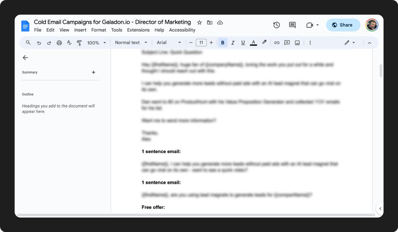Open the font family dropdown showing Arial

(x=168, y=42)
